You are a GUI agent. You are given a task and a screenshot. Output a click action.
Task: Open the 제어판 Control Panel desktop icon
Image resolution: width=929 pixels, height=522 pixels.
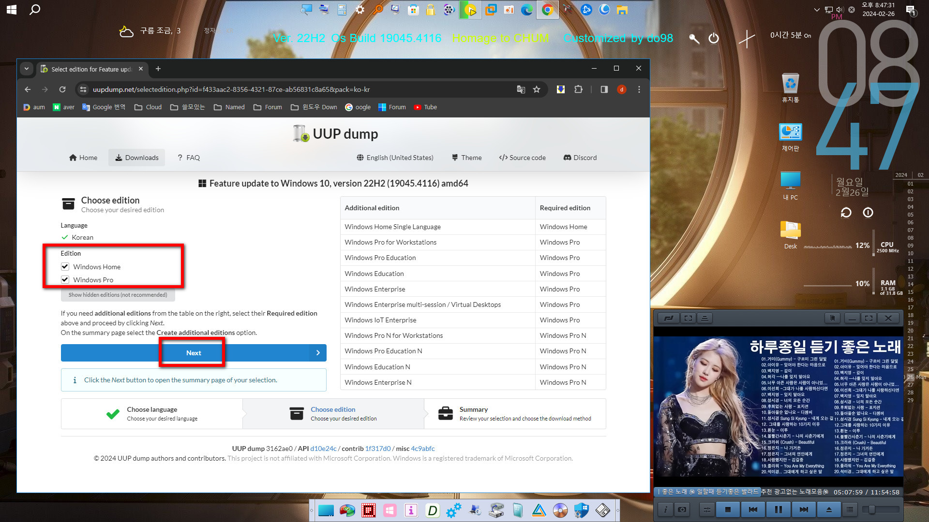tap(791, 137)
